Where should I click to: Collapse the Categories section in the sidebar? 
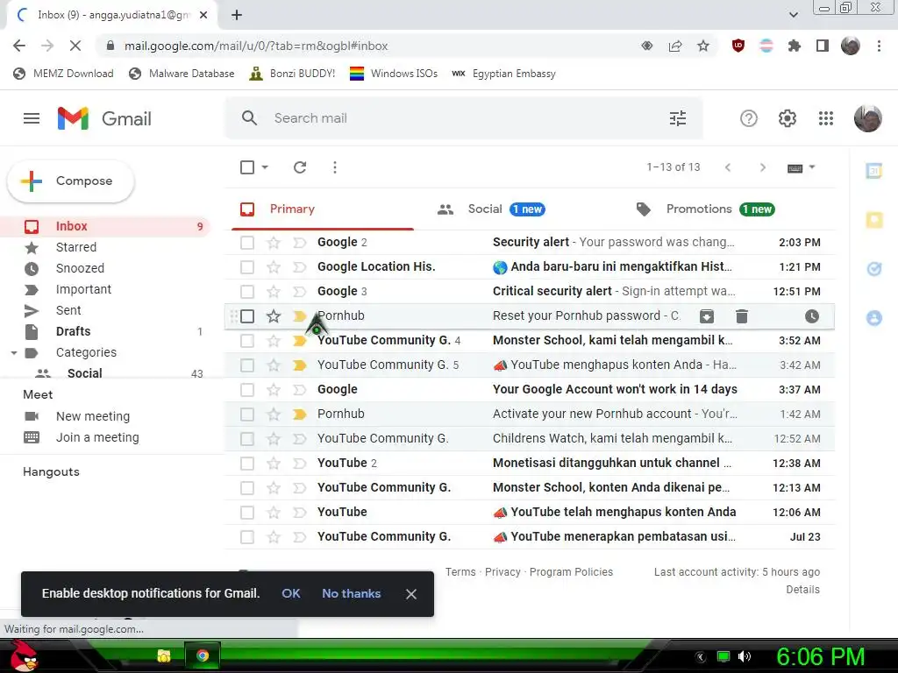tap(14, 353)
